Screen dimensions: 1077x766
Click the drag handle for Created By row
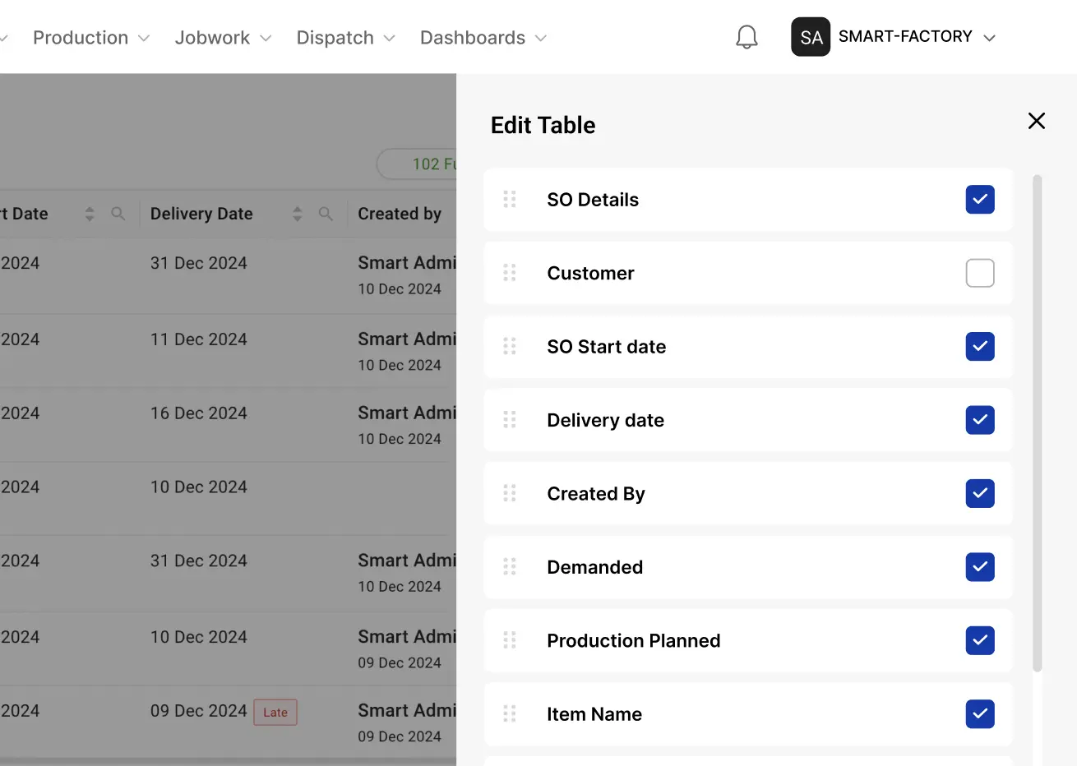coord(510,493)
